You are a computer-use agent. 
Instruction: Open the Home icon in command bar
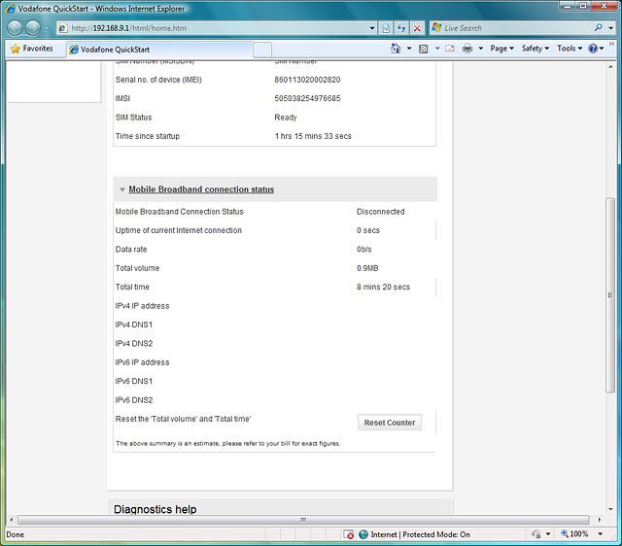tap(396, 49)
